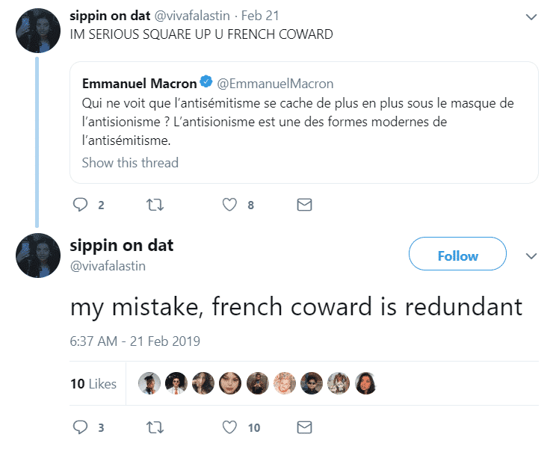
Task: Open the Feb 21 timestamp link
Action: [x=260, y=16]
